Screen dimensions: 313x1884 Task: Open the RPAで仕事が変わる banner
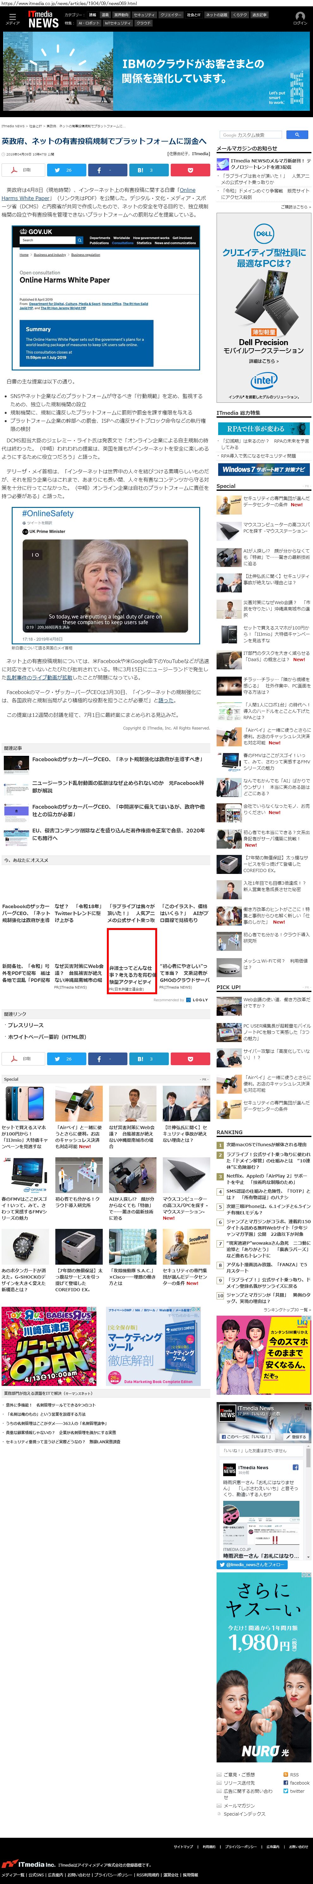[x=263, y=429]
